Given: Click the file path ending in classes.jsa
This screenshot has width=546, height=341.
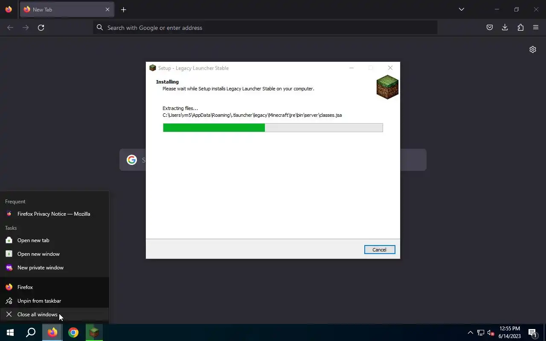Looking at the screenshot, I should (x=252, y=115).
